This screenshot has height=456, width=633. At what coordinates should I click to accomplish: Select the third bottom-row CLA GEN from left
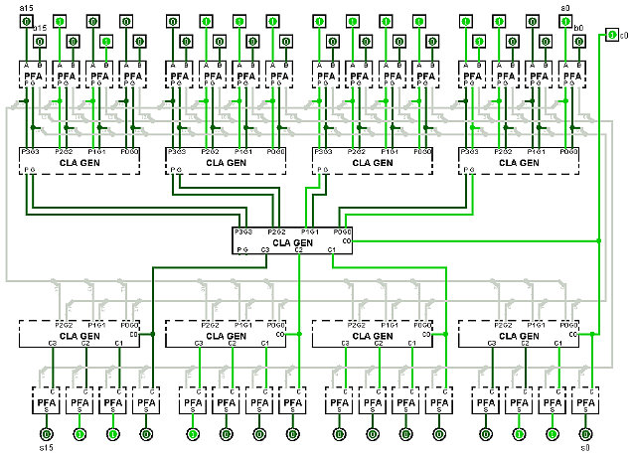pos(374,335)
